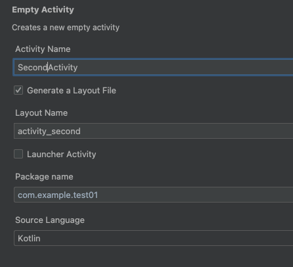The image size is (293, 267).
Task: Place cursor on the word 'Second' in Activity Name
Action: click(x=33, y=67)
